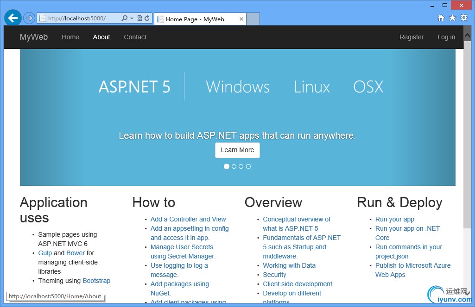Viewport: 475px width, 307px height.
Task: Open the Home navigation item
Action: tap(70, 37)
